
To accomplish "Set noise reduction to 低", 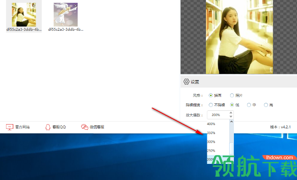I will click(232, 105).
